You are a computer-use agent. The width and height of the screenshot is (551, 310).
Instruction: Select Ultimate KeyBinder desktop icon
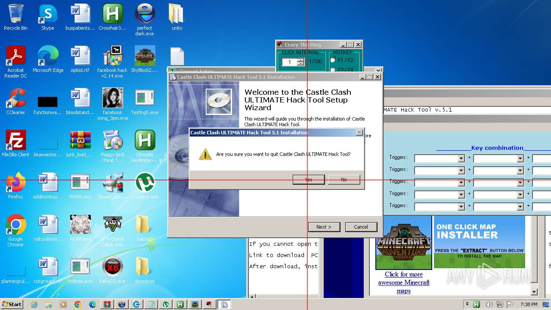pos(145,146)
